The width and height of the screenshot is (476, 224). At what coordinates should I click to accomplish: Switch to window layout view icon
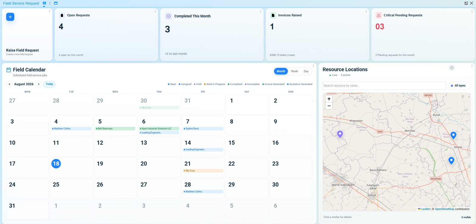pos(56,3)
